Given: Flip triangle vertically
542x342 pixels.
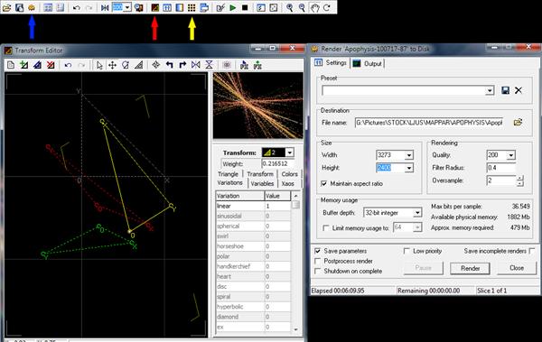Looking at the screenshot, I should pyautogui.click(x=209, y=65).
